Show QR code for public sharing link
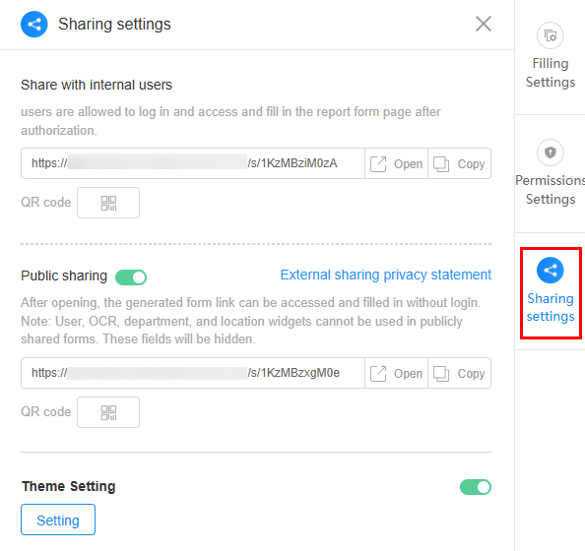This screenshot has width=585, height=551. coord(108,412)
